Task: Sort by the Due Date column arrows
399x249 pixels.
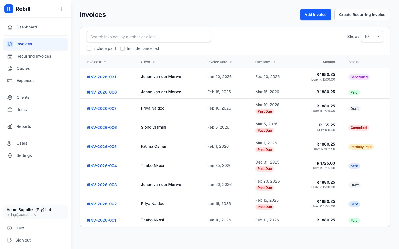Action: (274, 62)
